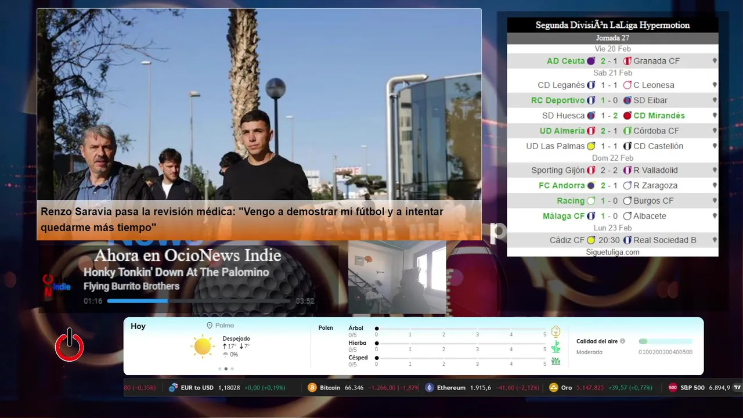Click the Real Sociedad B team crest
Image resolution: width=743 pixels, height=418 pixels.
tap(627, 240)
